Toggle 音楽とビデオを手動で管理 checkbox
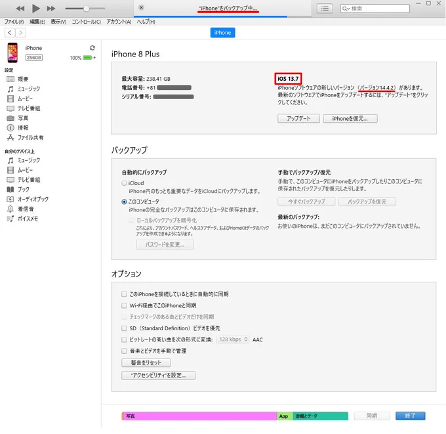 point(124,351)
